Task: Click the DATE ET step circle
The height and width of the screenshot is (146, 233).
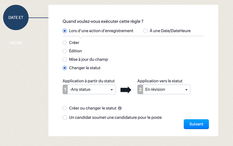Action: tap(16, 17)
